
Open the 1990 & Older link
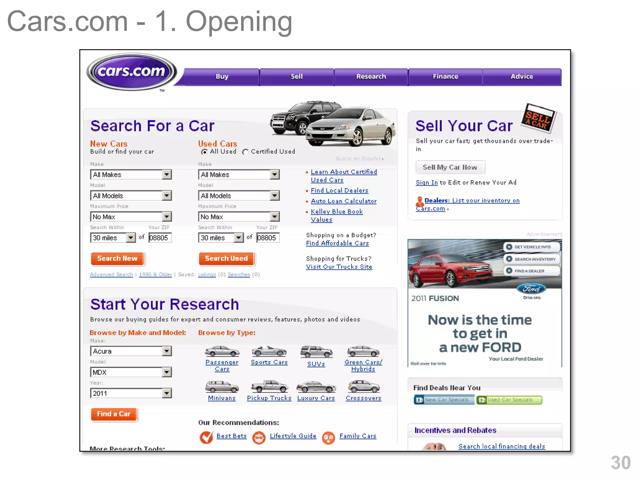pyautogui.click(x=155, y=275)
